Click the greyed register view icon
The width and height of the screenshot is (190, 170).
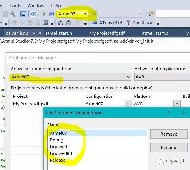(x=22, y=23)
